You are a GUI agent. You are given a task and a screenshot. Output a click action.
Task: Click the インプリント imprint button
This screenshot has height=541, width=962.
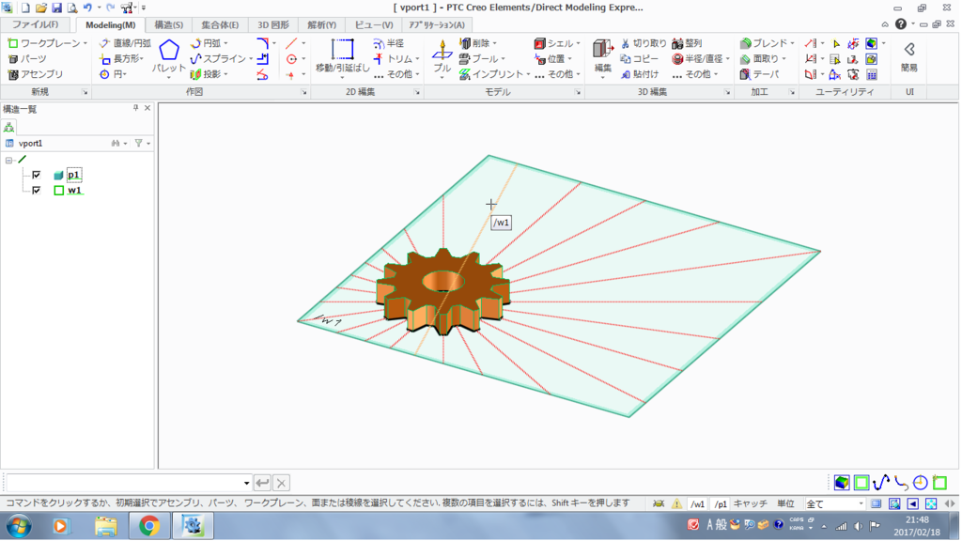[x=491, y=74]
